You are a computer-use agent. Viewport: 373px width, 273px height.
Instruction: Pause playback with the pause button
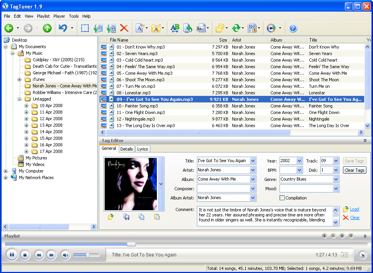pos(12,255)
